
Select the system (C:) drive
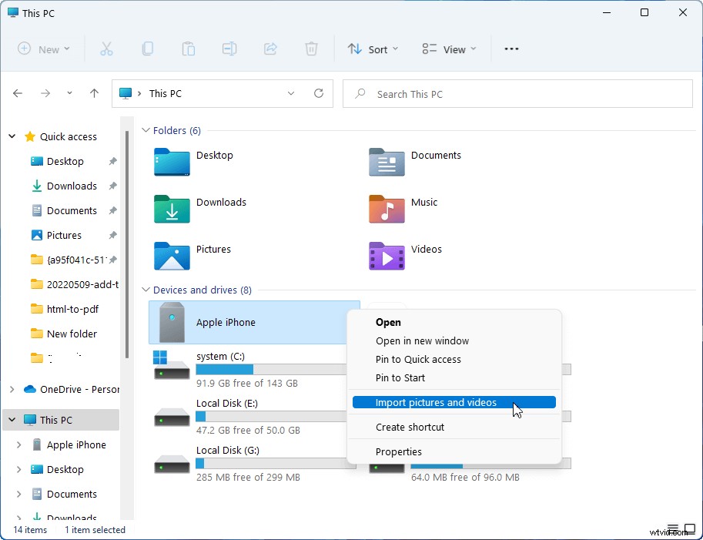253,371
